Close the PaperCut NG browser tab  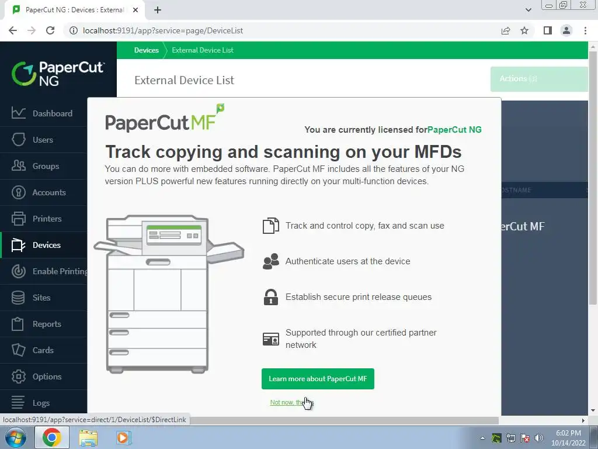[x=135, y=10]
